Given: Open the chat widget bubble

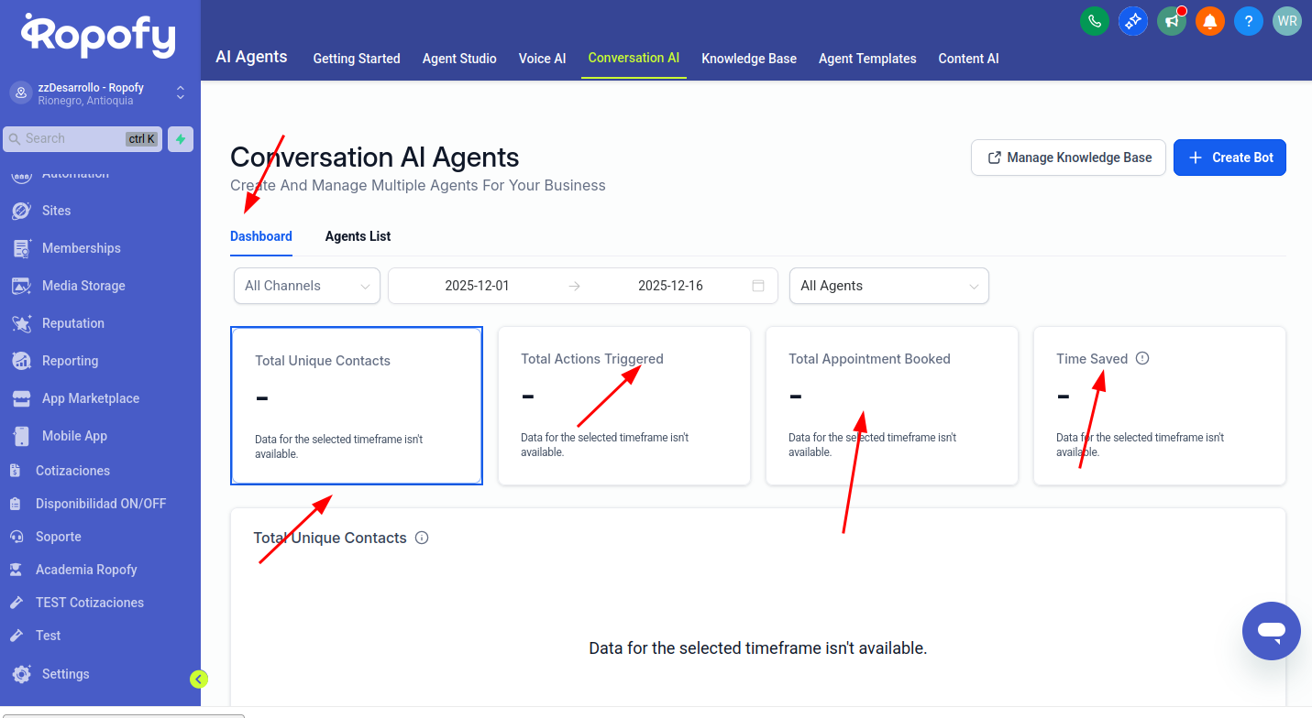Looking at the screenshot, I should 1271,631.
